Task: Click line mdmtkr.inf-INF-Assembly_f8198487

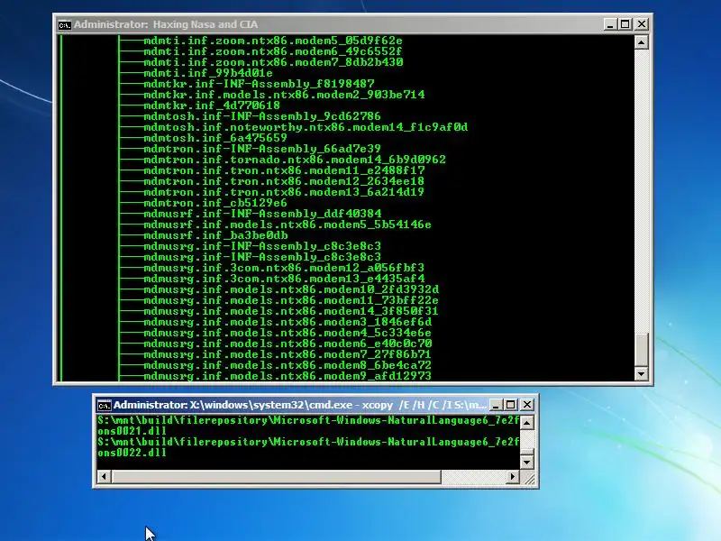Action: [x=259, y=84]
